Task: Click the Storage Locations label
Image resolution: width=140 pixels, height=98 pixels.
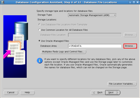Action: (x=47, y=20)
